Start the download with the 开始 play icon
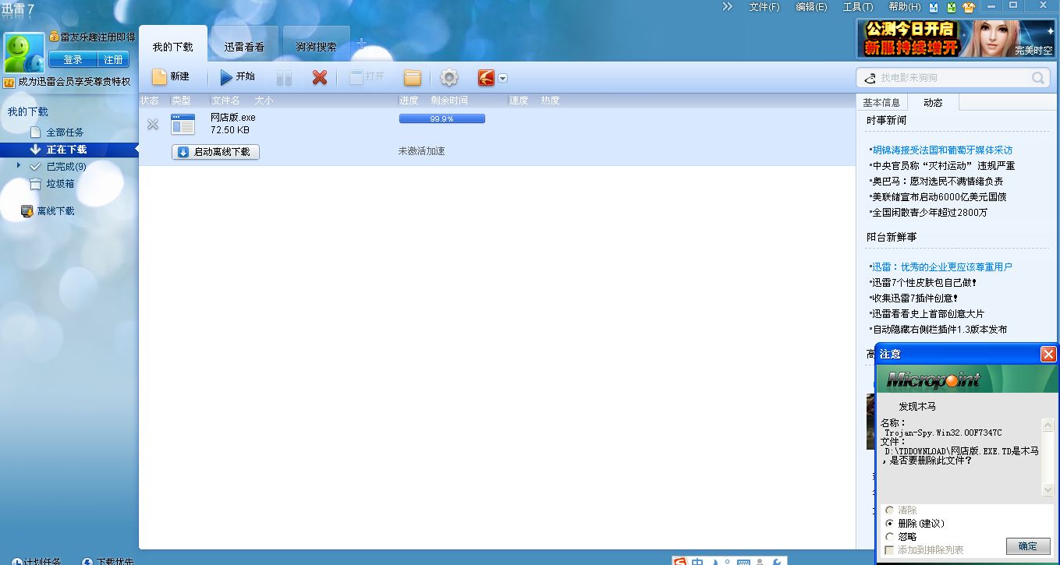This screenshot has width=1060, height=565. click(x=226, y=77)
